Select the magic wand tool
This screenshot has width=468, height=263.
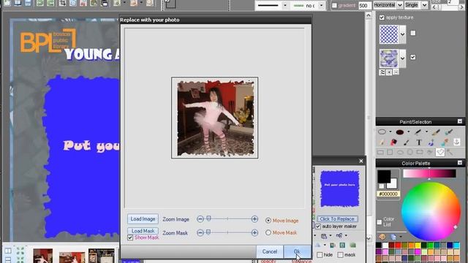[x=450, y=153]
